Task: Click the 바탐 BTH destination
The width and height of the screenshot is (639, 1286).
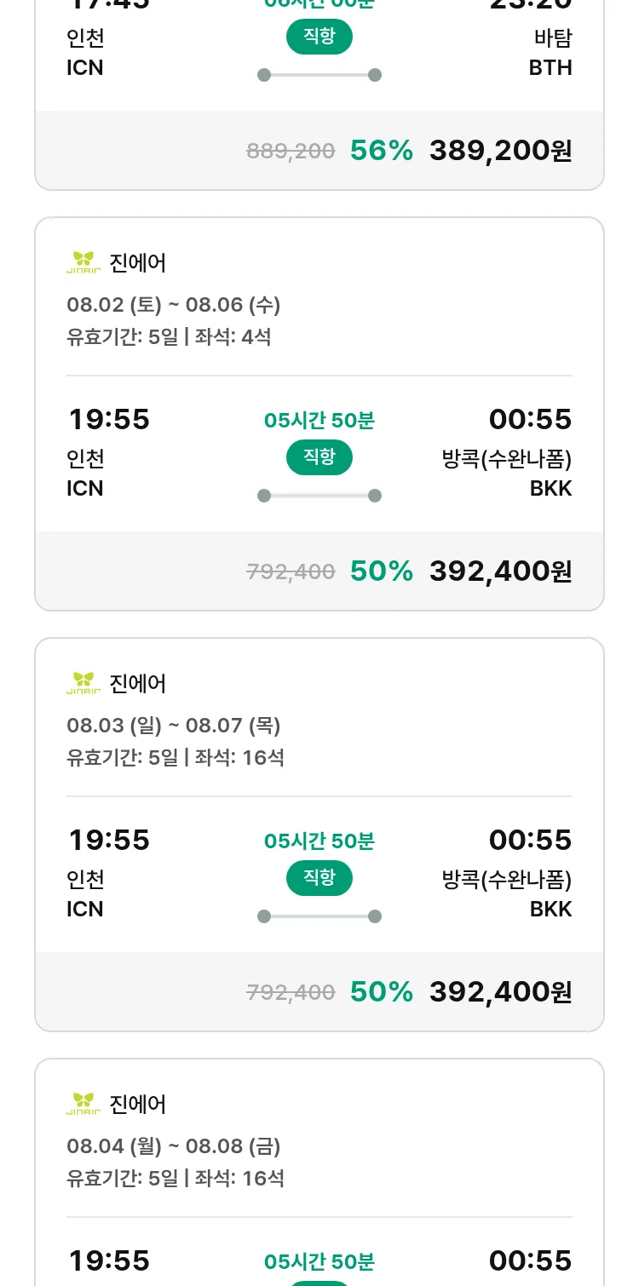Action: click(x=550, y=53)
